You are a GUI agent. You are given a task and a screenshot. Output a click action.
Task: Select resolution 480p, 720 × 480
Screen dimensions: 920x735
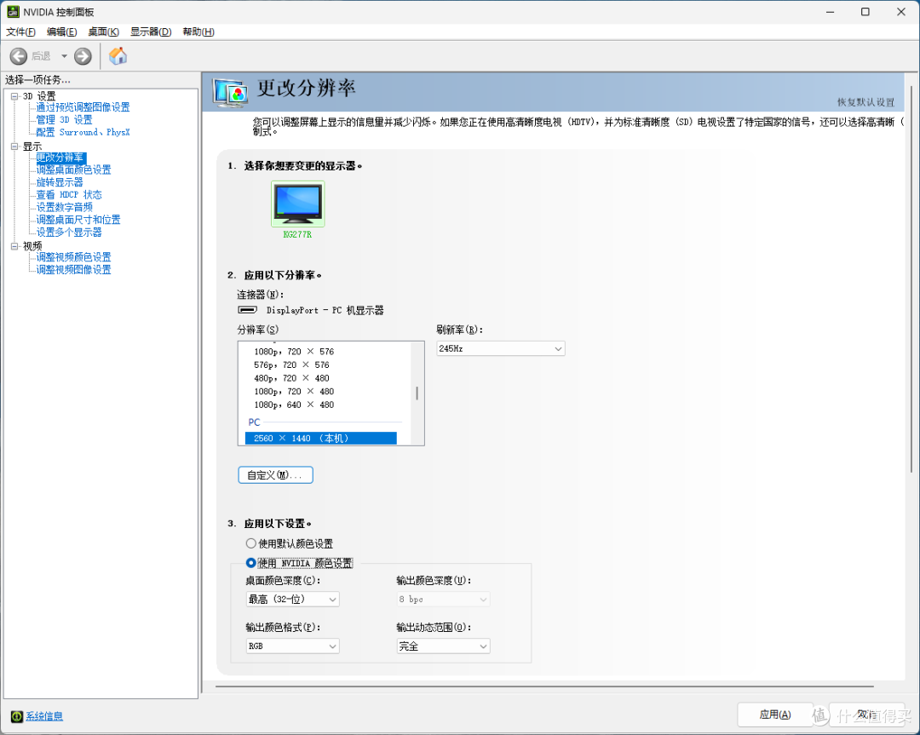(291, 378)
